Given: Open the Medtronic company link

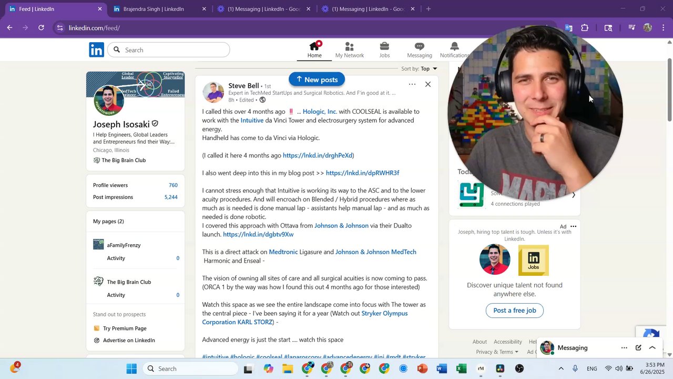Looking at the screenshot, I should click(x=283, y=252).
